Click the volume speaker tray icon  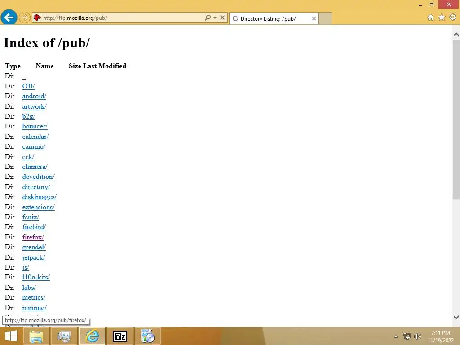tap(417, 336)
